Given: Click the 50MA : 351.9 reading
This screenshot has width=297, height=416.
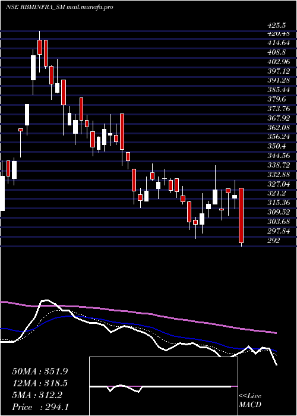Looking at the screenshot, I should [40, 371].
